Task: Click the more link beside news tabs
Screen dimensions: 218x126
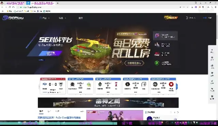Action: click(82, 111)
